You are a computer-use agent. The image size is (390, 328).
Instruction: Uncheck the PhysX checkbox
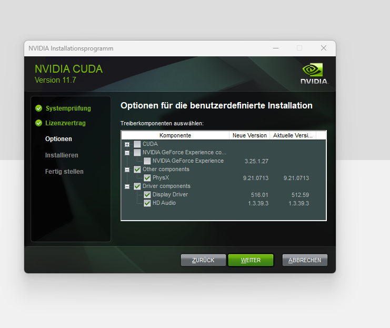point(147,177)
